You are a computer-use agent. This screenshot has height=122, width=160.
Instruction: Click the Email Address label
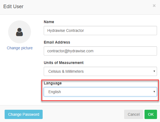(57, 42)
